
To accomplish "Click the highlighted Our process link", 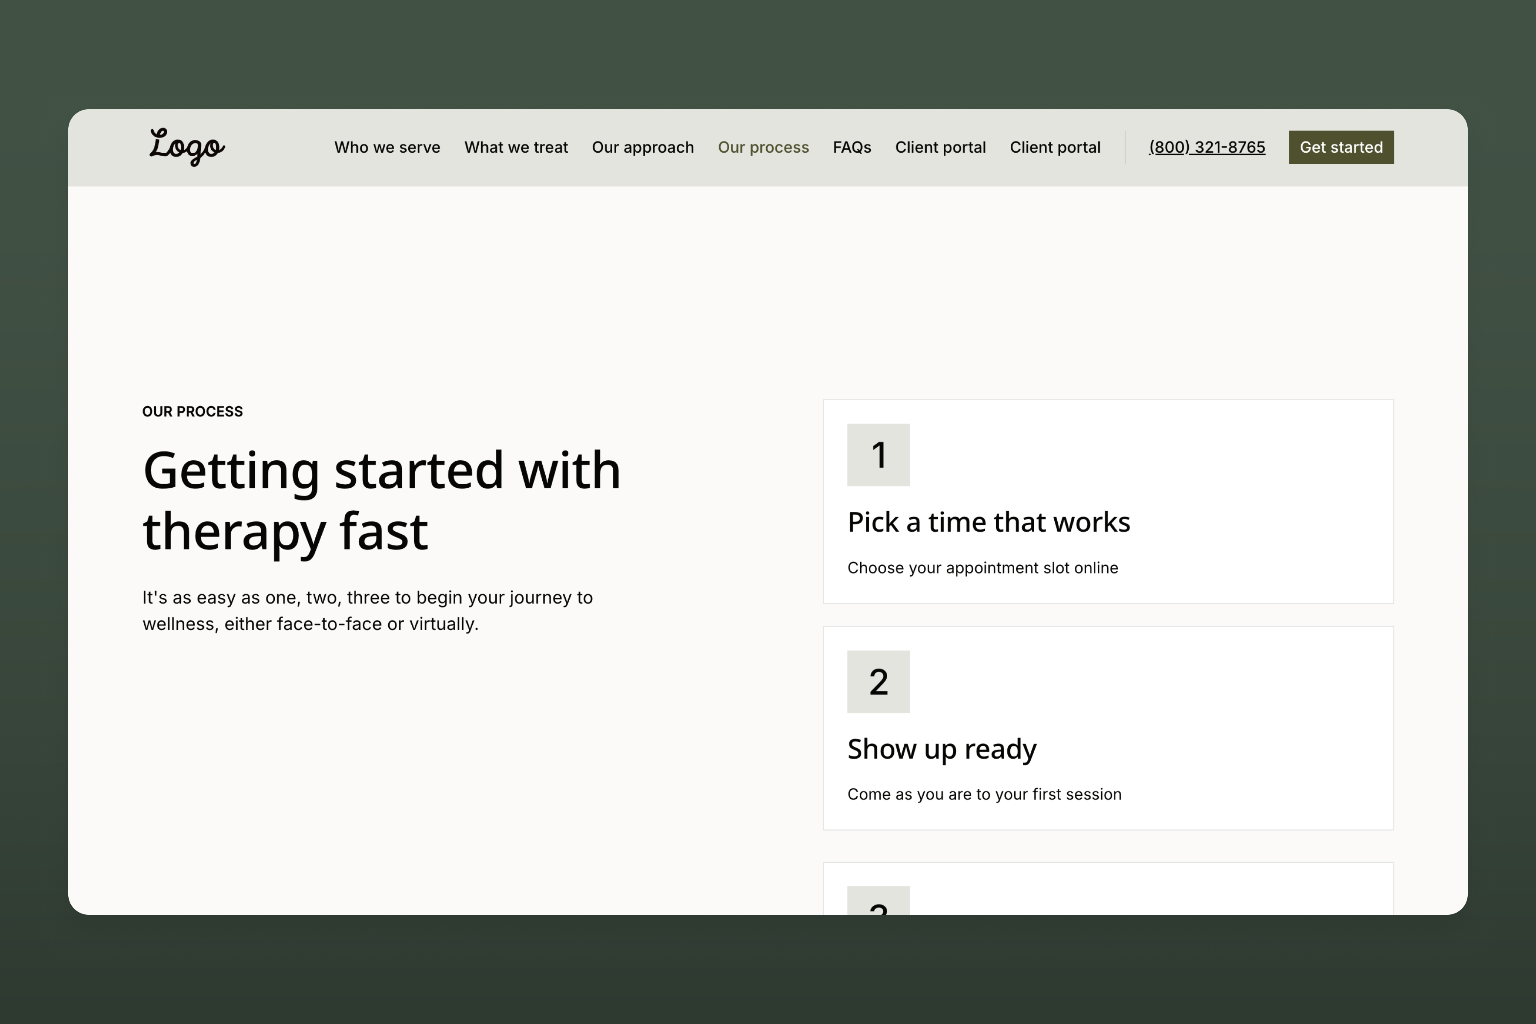I will pos(763,148).
